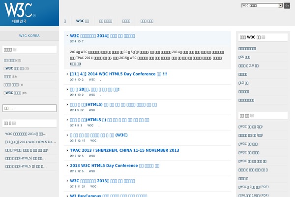Image resolution: width=295 pixels, height=197 pixels.
Task: Open the single-character first item in top navigation
Action: pyautogui.click(x=65, y=21)
